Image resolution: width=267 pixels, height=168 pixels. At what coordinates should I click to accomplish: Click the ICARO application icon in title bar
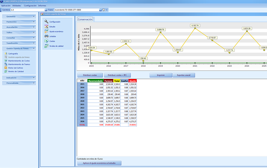click(x=2, y=2)
